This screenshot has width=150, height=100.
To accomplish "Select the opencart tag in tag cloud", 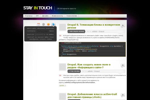I will click(x=30, y=37).
